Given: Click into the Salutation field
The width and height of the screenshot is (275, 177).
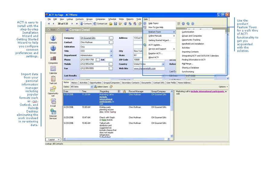Looking at the screenshot, I should point(96,47).
